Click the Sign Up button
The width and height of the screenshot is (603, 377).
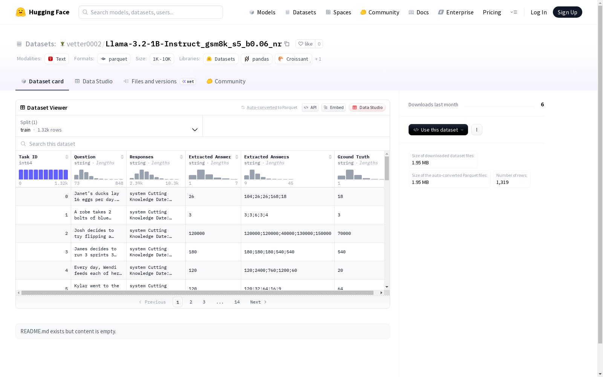tap(567, 12)
